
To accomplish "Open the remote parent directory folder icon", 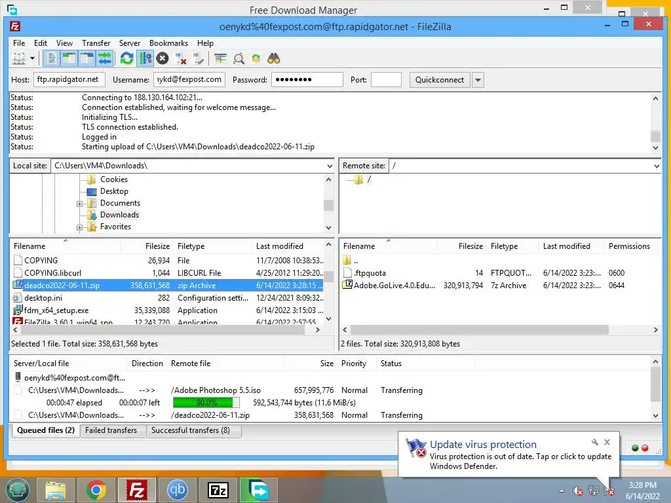I will [347, 260].
